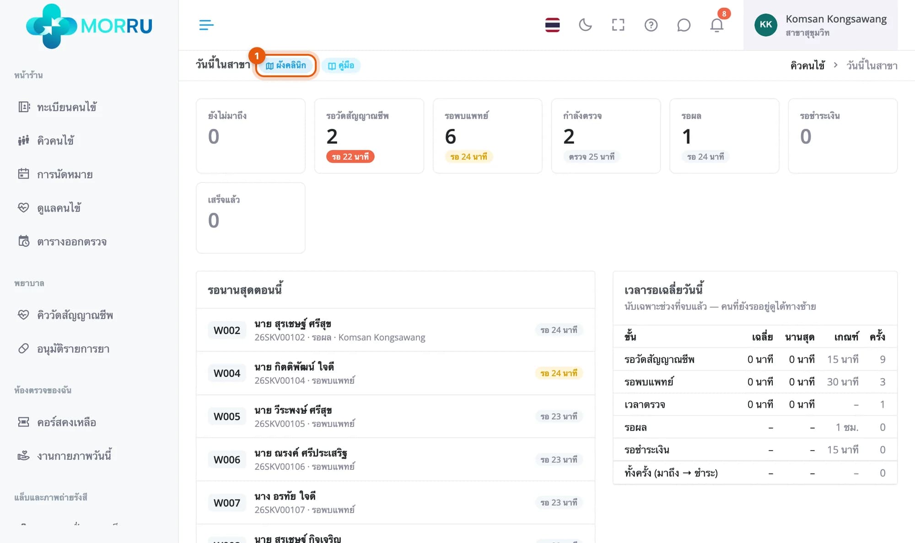Collapse the sidebar with hamburger menu icon

click(x=206, y=25)
